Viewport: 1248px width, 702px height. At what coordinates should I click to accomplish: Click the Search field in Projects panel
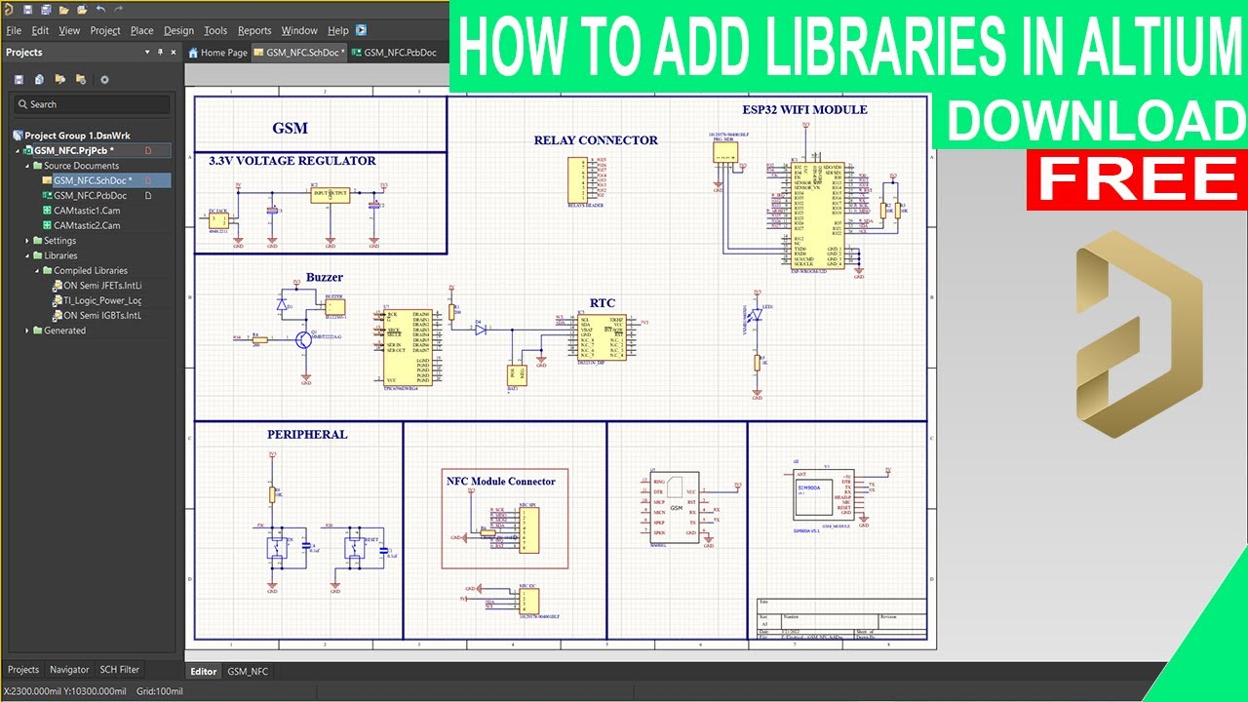click(x=92, y=104)
